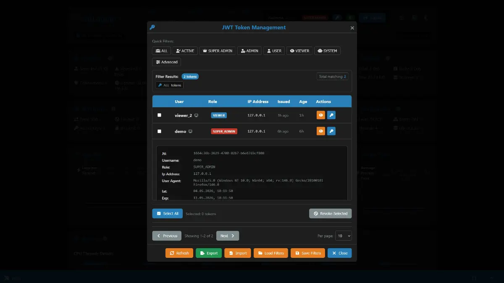The width and height of the screenshot is (504, 283).
Task: Tick the checkbox for demo token
Action: (159, 131)
